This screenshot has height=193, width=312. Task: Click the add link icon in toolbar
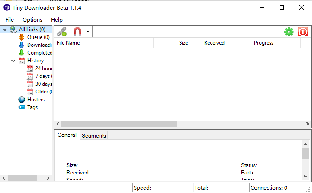tap(62, 32)
